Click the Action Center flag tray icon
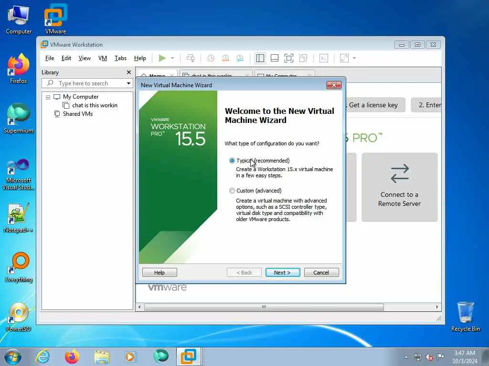The image size is (489, 366). 441,356
